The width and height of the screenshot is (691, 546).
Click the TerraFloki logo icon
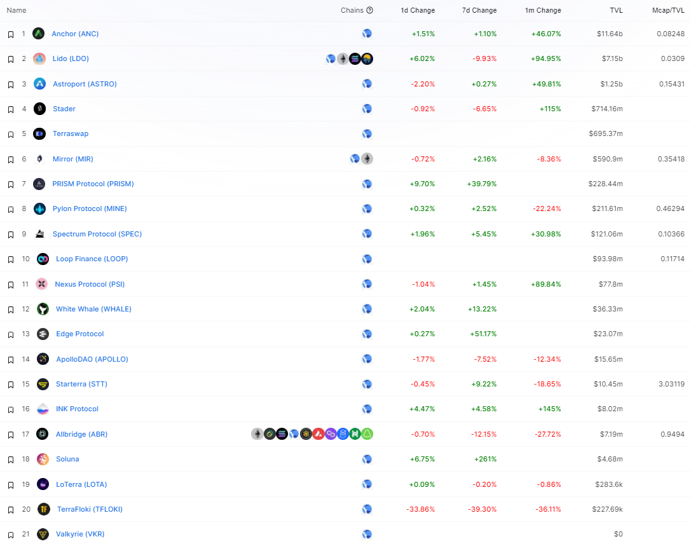pos(44,509)
